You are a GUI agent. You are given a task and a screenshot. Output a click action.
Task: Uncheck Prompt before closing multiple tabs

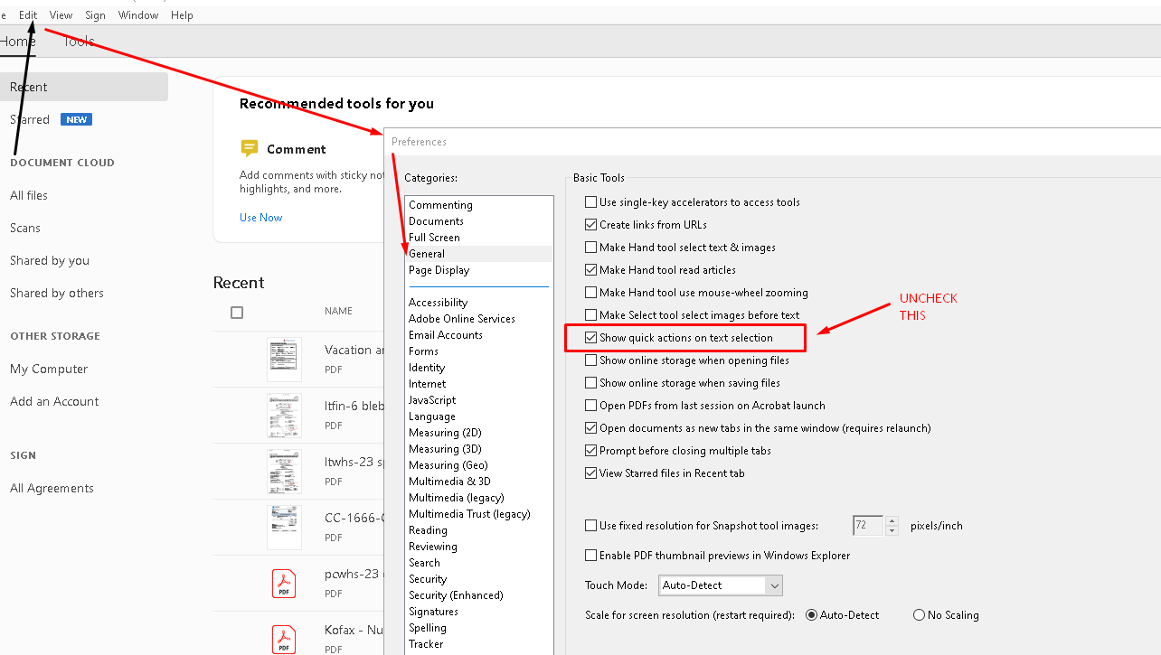click(x=591, y=451)
